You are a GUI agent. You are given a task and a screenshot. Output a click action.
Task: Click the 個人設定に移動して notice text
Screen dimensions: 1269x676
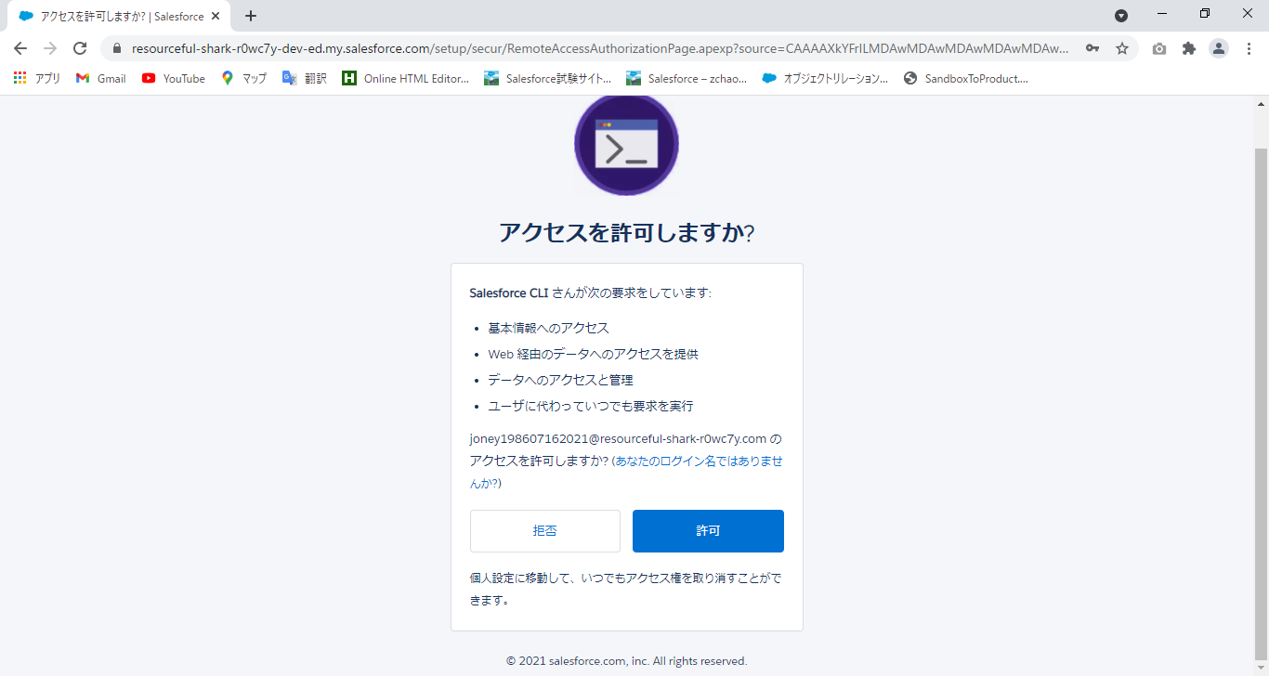pyautogui.click(x=626, y=589)
